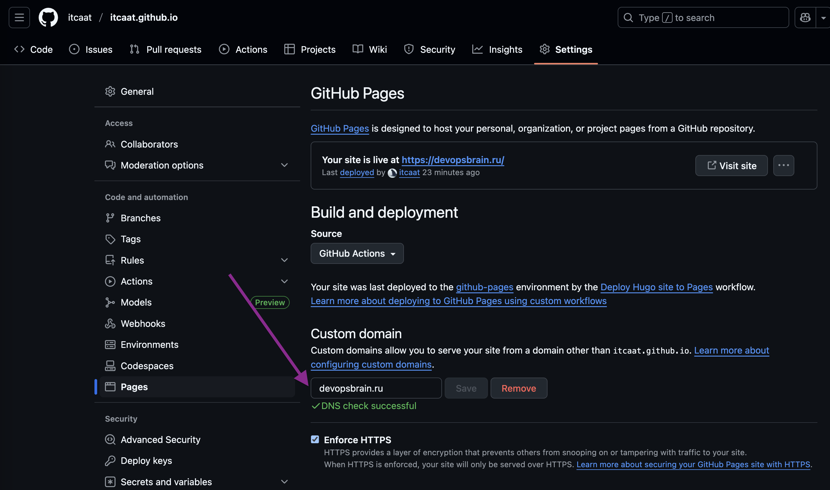830x490 pixels.
Task: Toggle the Enforce HTTPS checkbox
Action: 315,440
